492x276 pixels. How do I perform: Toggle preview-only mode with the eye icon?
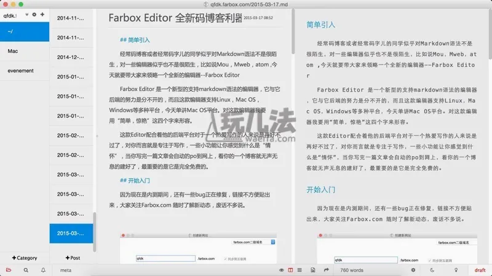[x=282, y=270]
